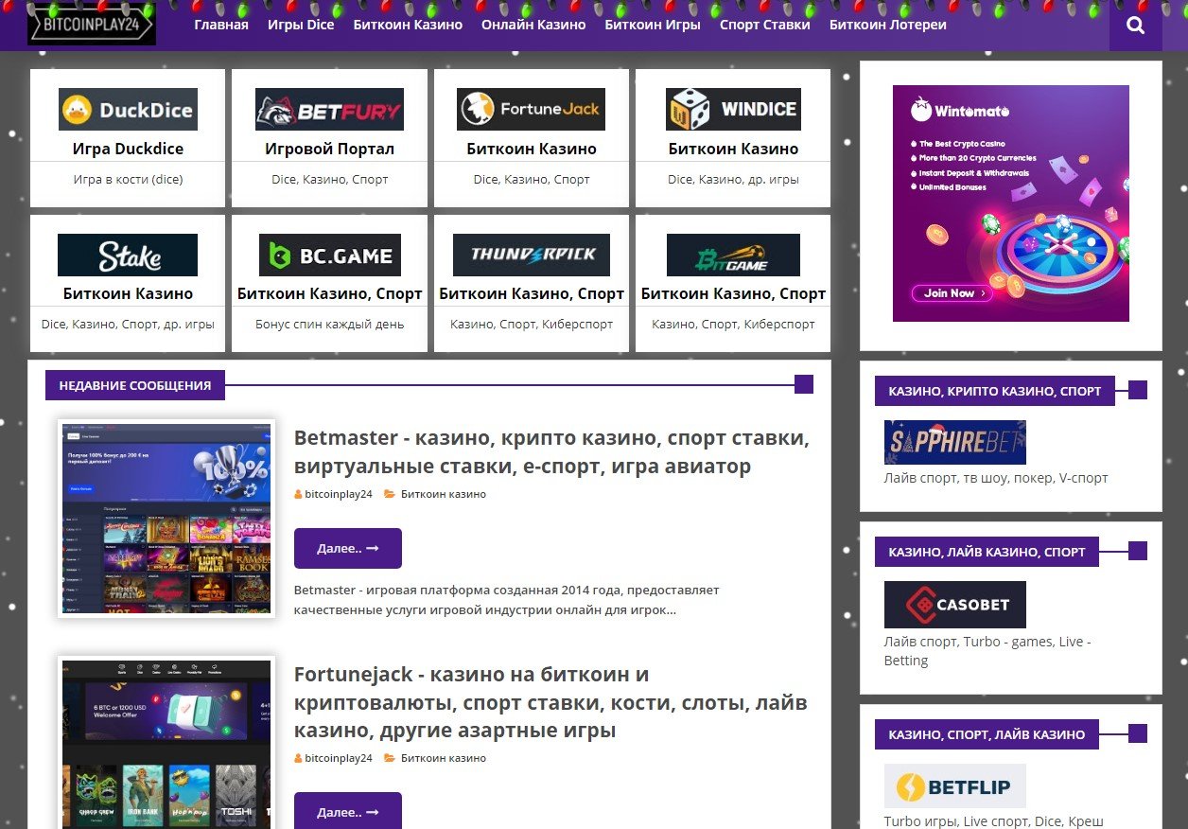Click Игровой Портал heading under BetFury
This screenshot has height=829, width=1188.
(x=329, y=149)
